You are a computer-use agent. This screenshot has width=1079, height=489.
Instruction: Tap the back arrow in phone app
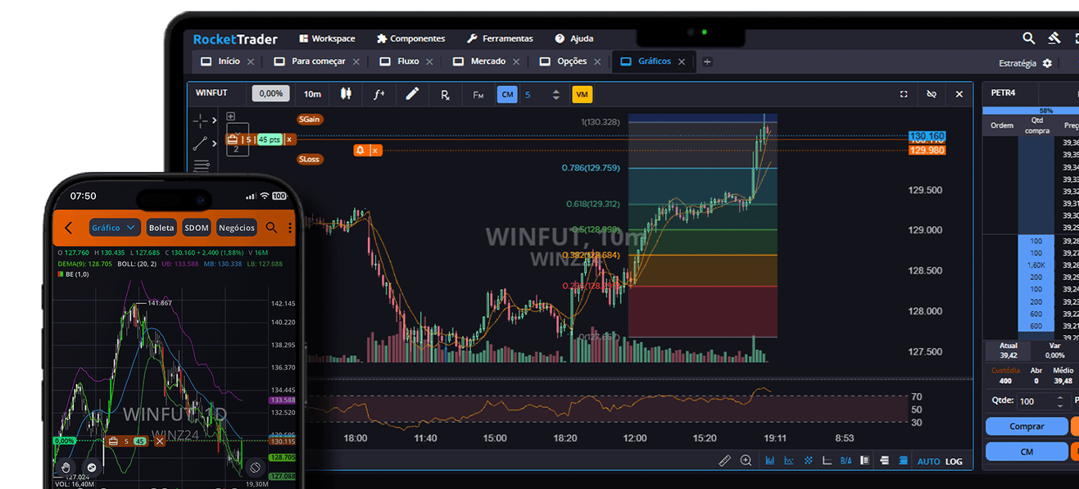tap(69, 228)
